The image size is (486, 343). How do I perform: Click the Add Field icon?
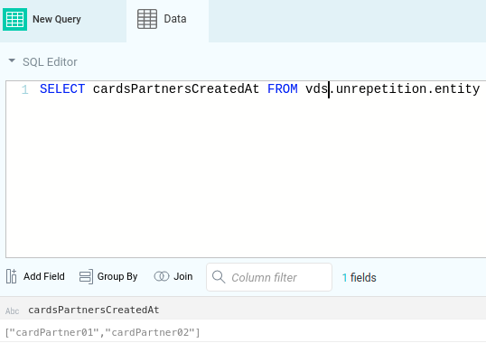(12, 276)
